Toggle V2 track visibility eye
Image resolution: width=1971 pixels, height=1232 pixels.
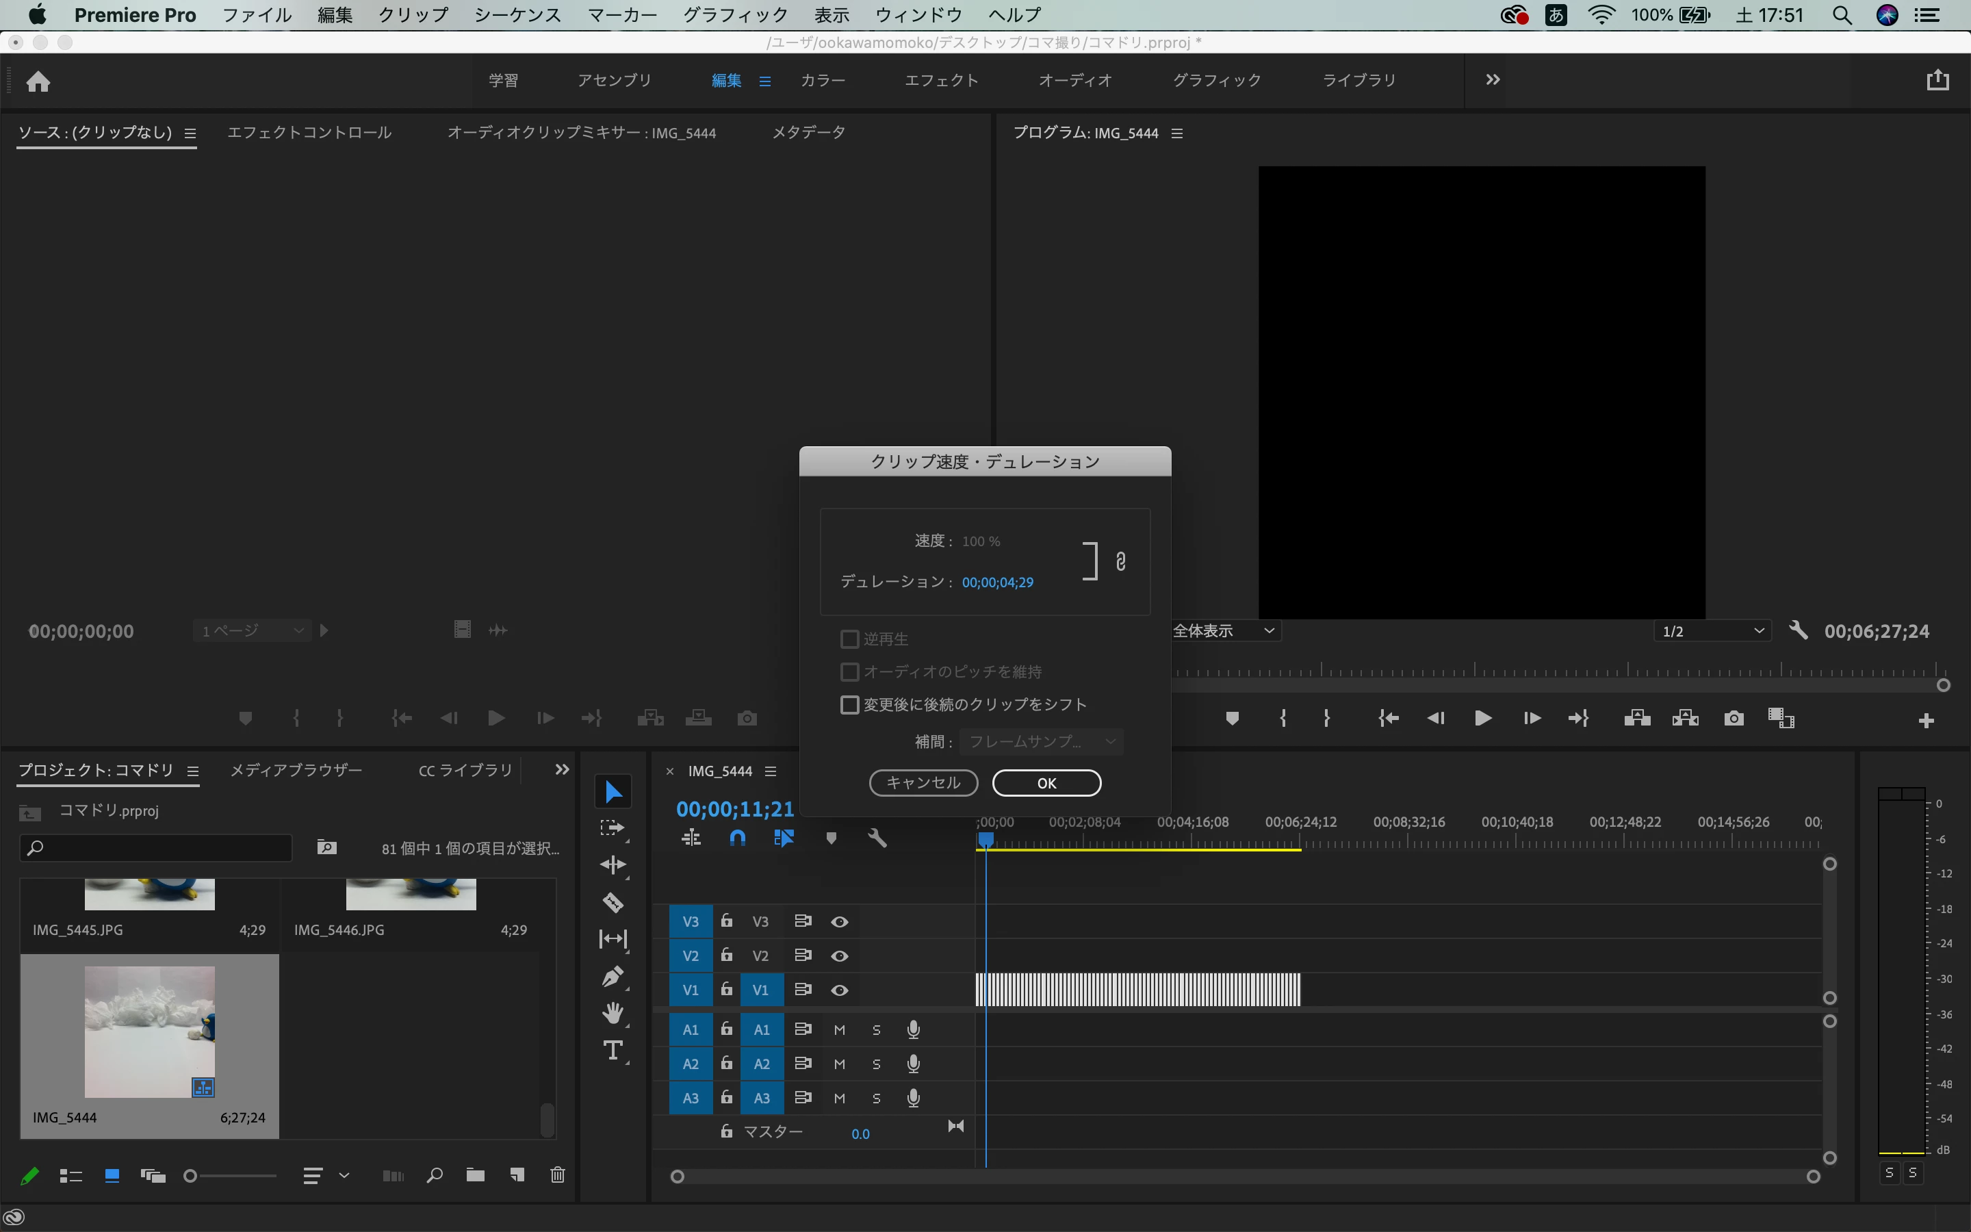(839, 955)
